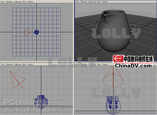Select the orange spotlight cone in front view
Viewport: 157px width, 115px height.
click(17, 80)
